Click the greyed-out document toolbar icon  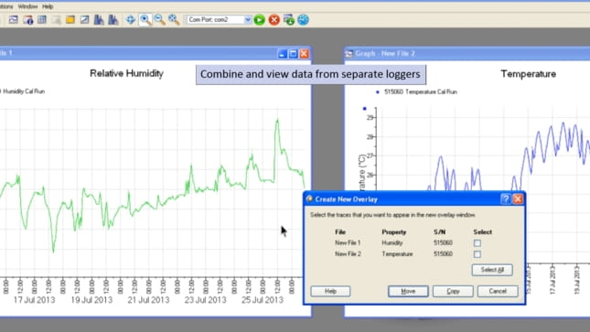57,19
